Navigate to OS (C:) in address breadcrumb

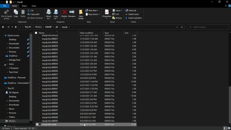tap(38, 27)
